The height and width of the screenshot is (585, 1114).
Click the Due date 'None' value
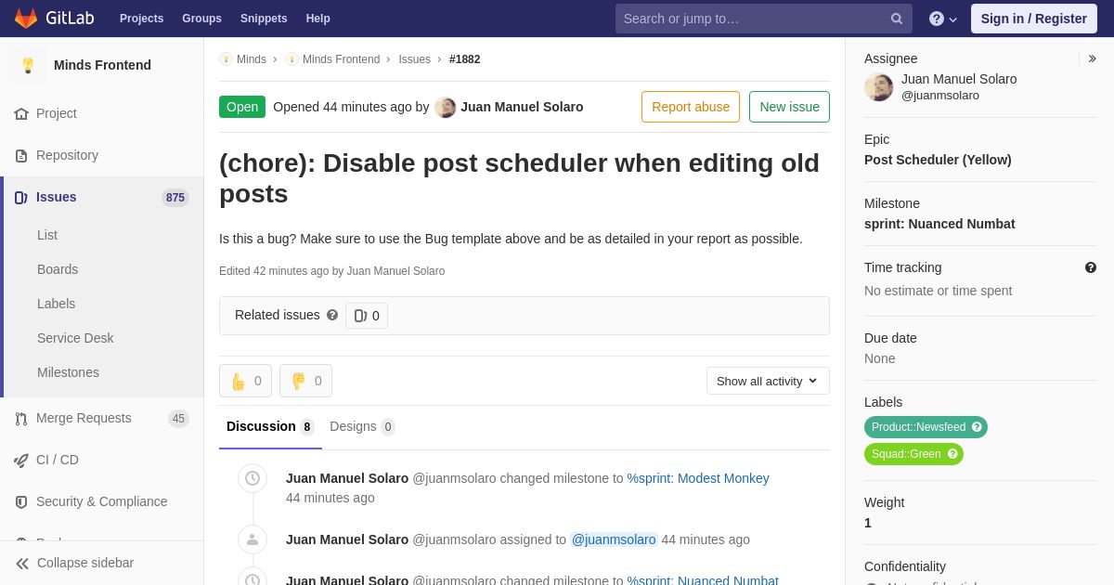click(x=880, y=358)
